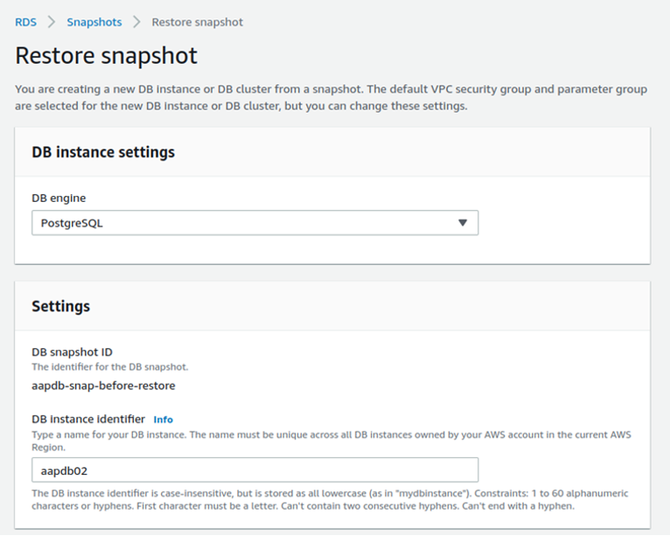Click the 'DB instance identifier' label
The height and width of the screenshot is (536, 670).
point(88,420)
